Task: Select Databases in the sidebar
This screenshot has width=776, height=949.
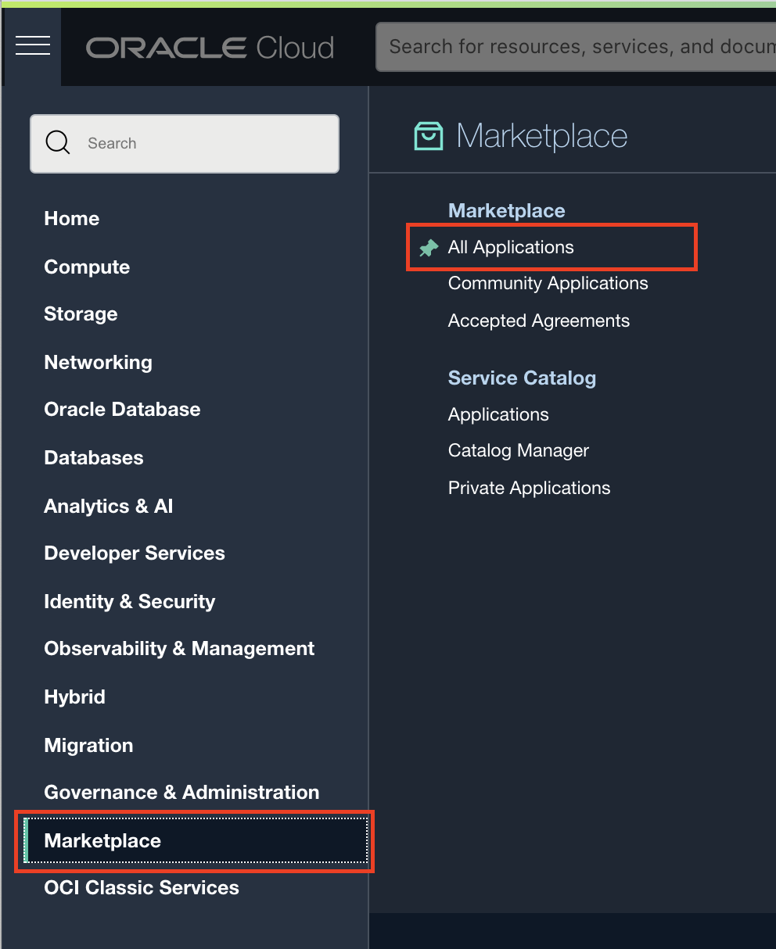Action: [94, 458]
